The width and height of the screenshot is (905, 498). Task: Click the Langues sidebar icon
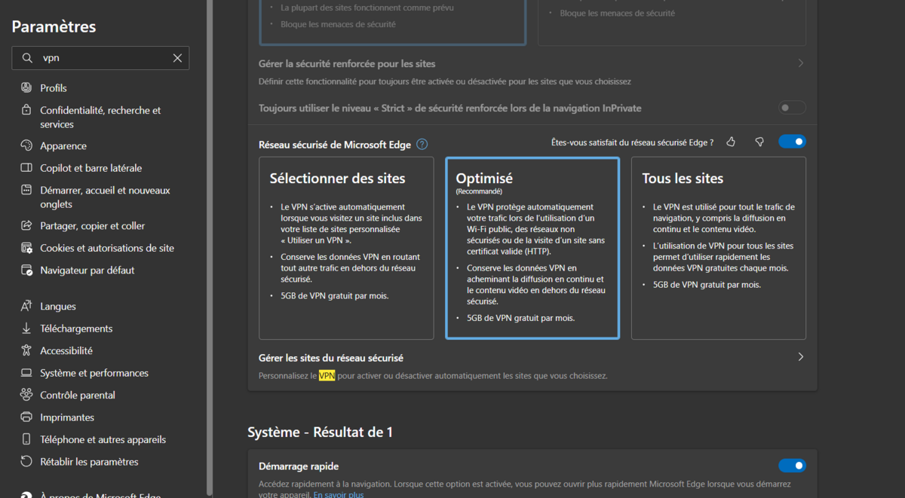click(x=26, y=307)
